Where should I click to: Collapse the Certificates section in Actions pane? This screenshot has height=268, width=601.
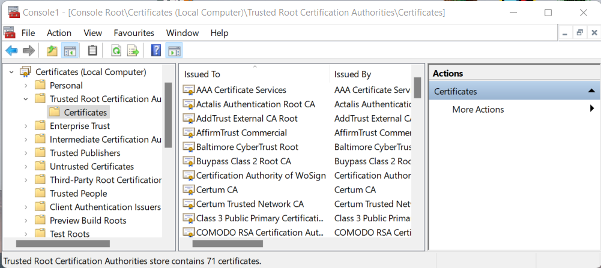tap(591, 91)
